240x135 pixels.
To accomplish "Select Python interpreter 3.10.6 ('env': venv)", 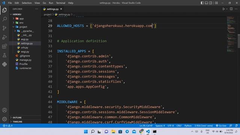I will [x=204, y=126].
